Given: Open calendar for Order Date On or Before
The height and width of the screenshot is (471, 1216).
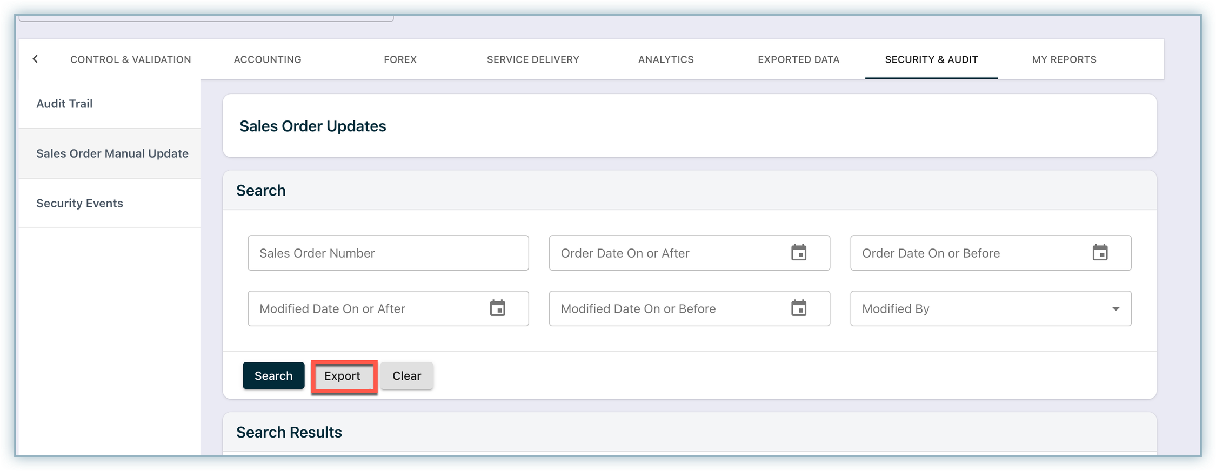Looking at the screenshot, I should tap(1099, 253).
